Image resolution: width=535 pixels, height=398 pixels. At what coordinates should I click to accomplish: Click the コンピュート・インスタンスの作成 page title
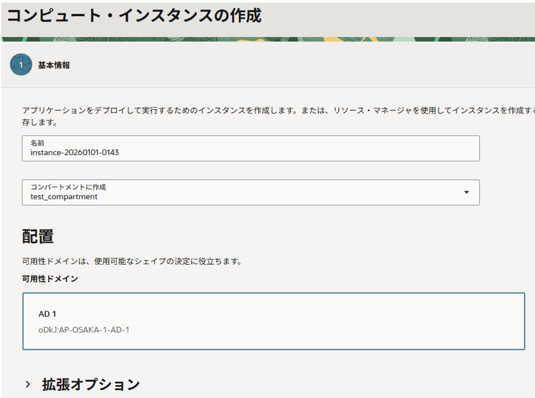(134, 16)
